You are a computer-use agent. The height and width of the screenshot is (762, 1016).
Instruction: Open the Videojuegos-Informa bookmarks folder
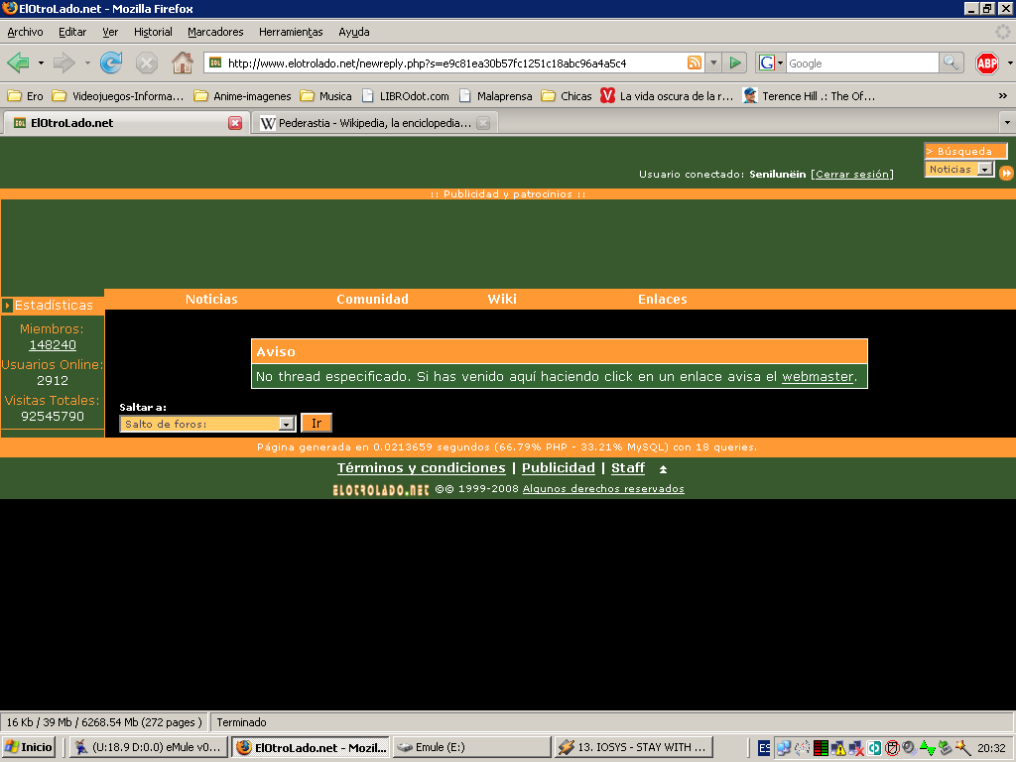117,96
